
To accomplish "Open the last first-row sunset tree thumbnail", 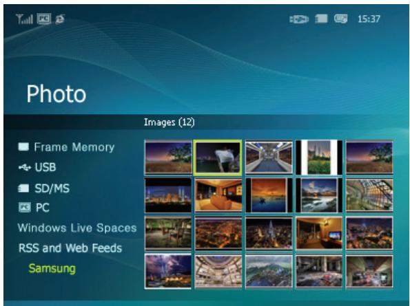I will pos(369,157).
